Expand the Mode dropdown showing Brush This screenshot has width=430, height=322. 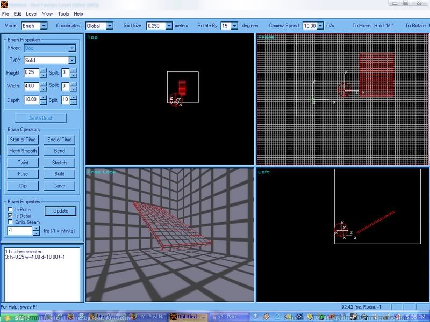click(44, 26)
